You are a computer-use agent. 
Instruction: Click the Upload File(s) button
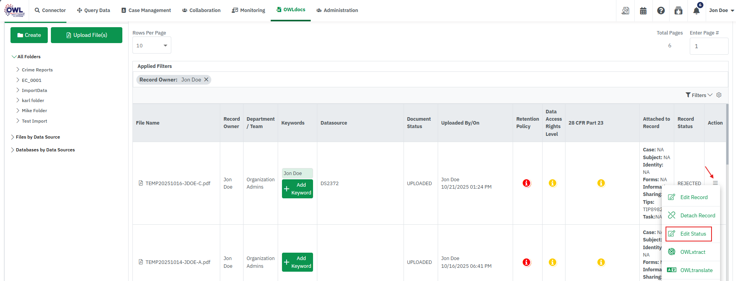point(87,35)
